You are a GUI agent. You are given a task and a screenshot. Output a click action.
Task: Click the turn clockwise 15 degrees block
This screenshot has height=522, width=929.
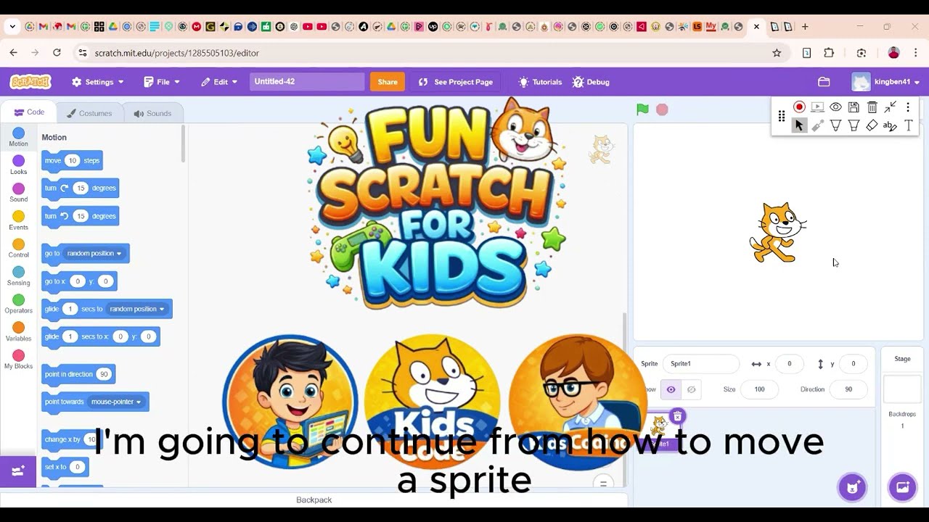(80, 188)
